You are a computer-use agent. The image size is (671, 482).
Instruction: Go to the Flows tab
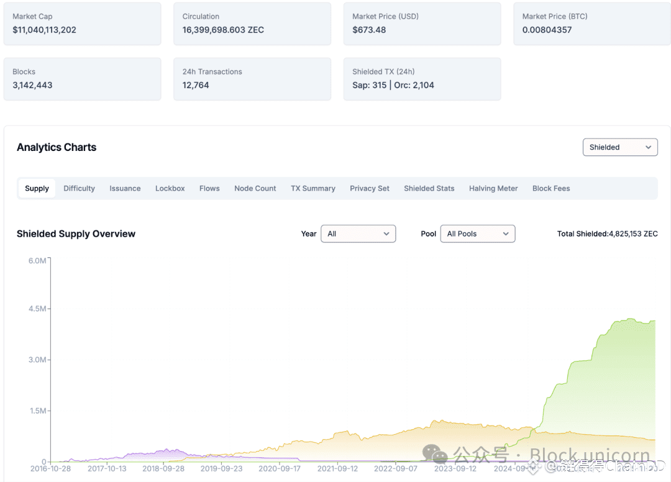coord(209,188)
